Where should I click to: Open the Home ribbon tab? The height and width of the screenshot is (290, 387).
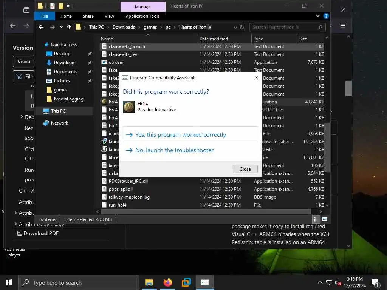pos(66,16)
